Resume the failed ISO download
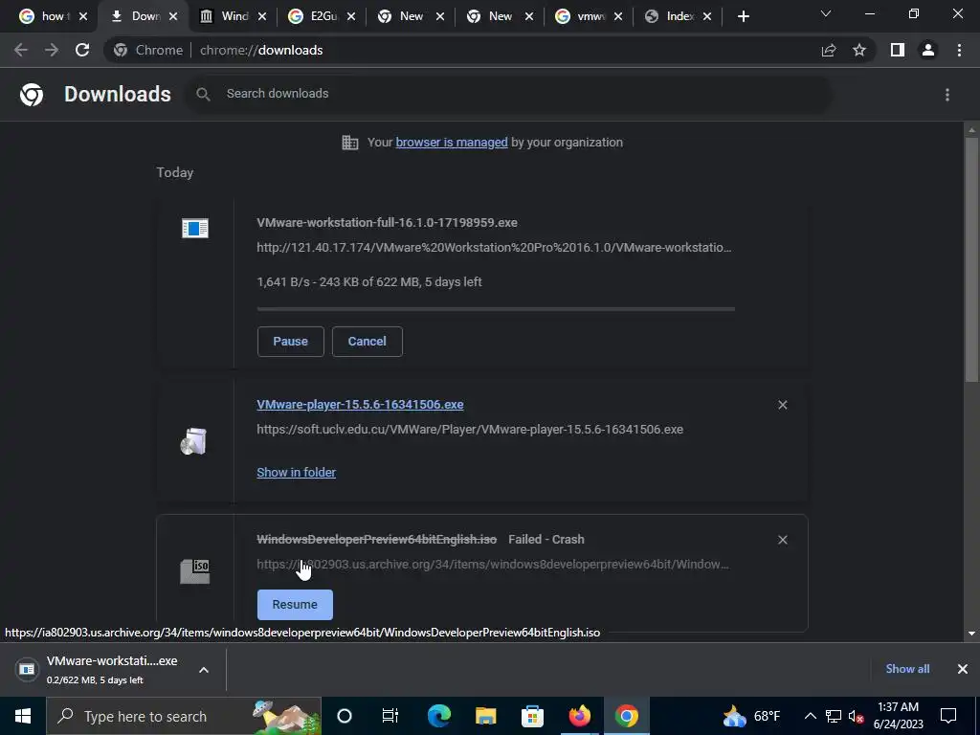The image size is (980, 735). click(295, 605)
